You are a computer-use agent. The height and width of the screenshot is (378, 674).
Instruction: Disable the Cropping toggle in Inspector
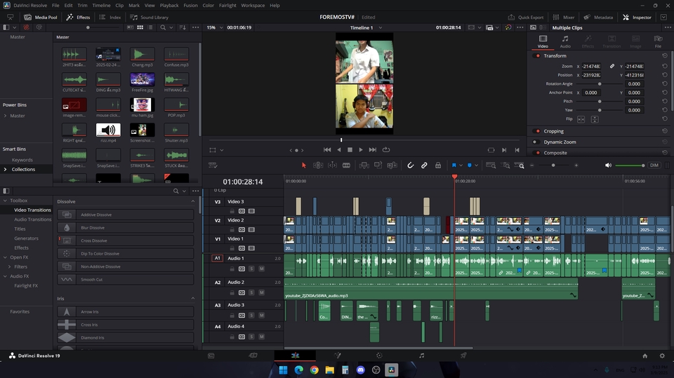pos(537,131)
